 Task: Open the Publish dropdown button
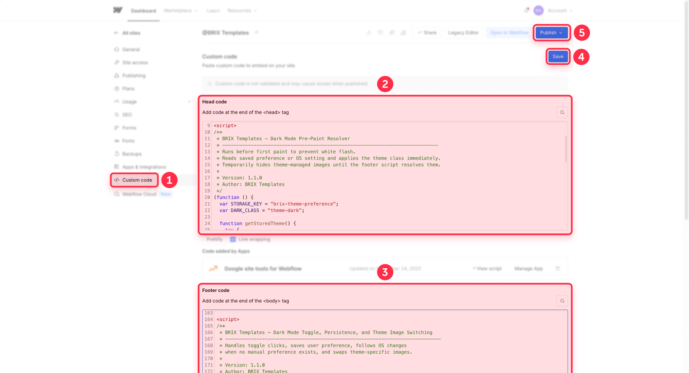552,33
